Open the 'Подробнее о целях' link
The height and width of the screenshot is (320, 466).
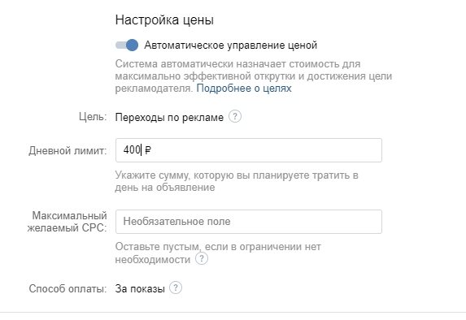coord(244,89)
